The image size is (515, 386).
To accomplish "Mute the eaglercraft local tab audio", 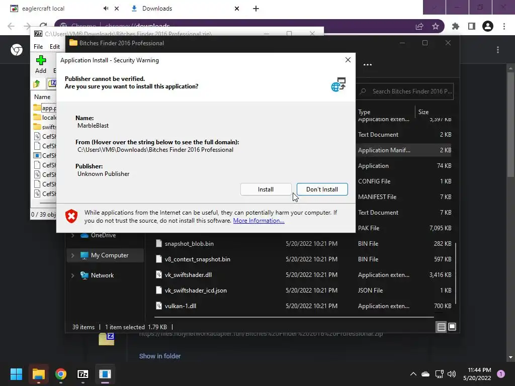I will [106, 9].
